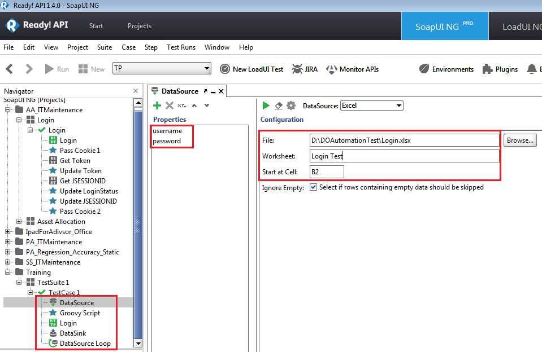Click the JIRA bug icon

pos(297,69)
